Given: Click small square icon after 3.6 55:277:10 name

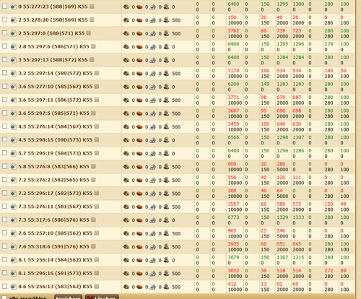Looking at the screenshot, I should 97,86.
